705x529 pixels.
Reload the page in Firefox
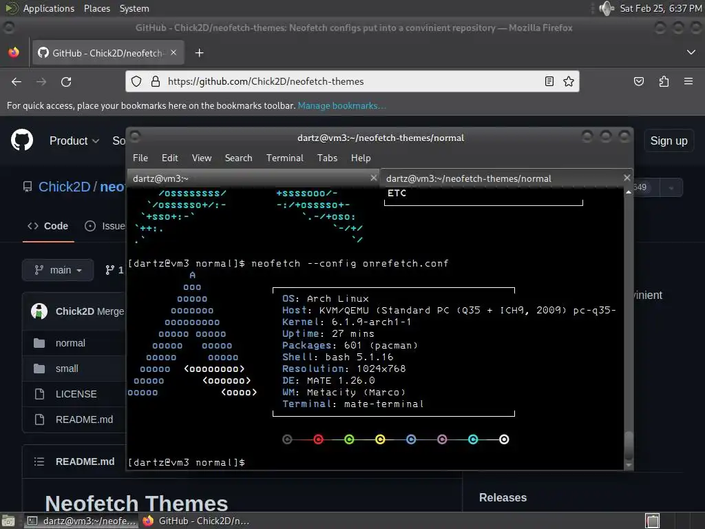point(66,82)
